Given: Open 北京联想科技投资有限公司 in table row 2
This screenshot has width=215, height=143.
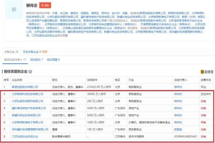Looking at the screenshot, I should [x=28, y=94].
